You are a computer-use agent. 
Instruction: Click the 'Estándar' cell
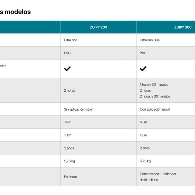(70, 177)
